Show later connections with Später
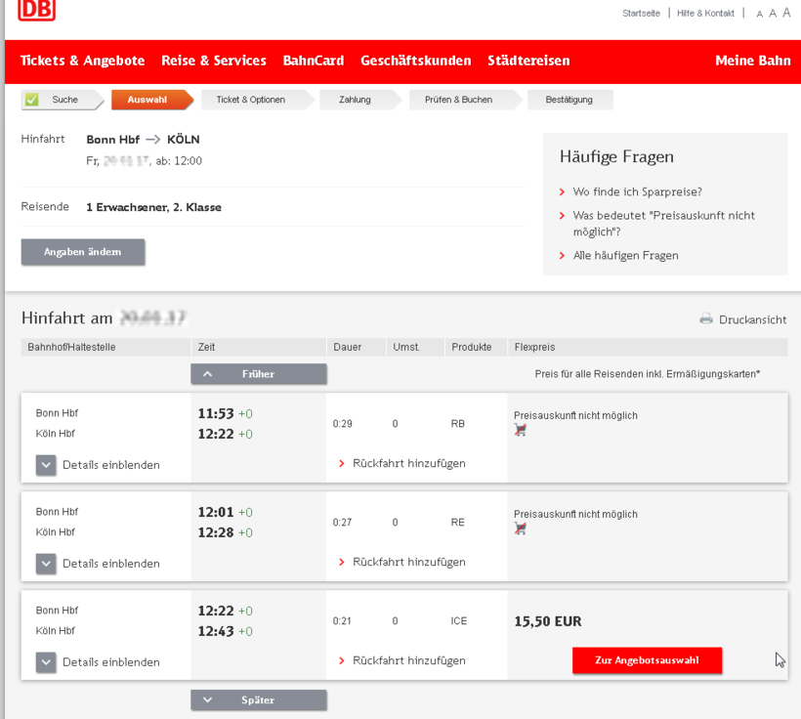Viewport: 801px width, 719px height. [x=259, y=700]
